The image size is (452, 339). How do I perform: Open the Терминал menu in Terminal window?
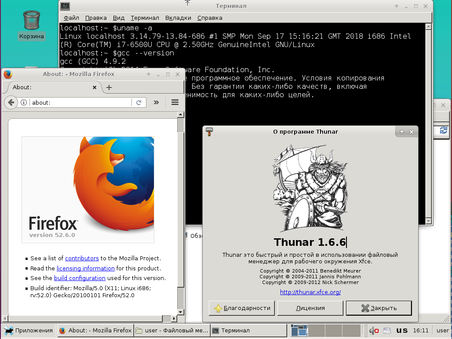coord(145,18)
